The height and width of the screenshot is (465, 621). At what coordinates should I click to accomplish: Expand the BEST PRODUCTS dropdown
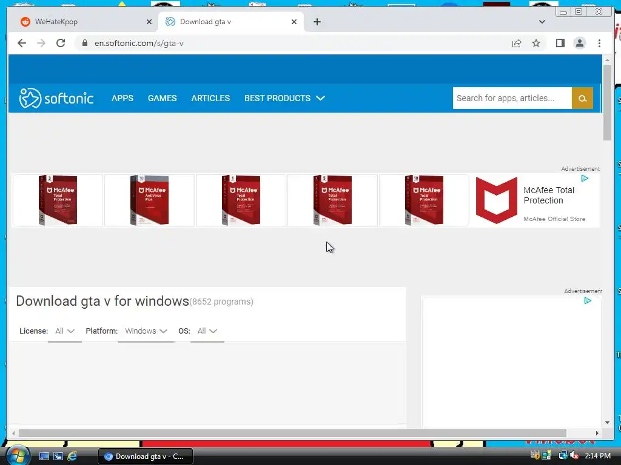pos(284,98)
